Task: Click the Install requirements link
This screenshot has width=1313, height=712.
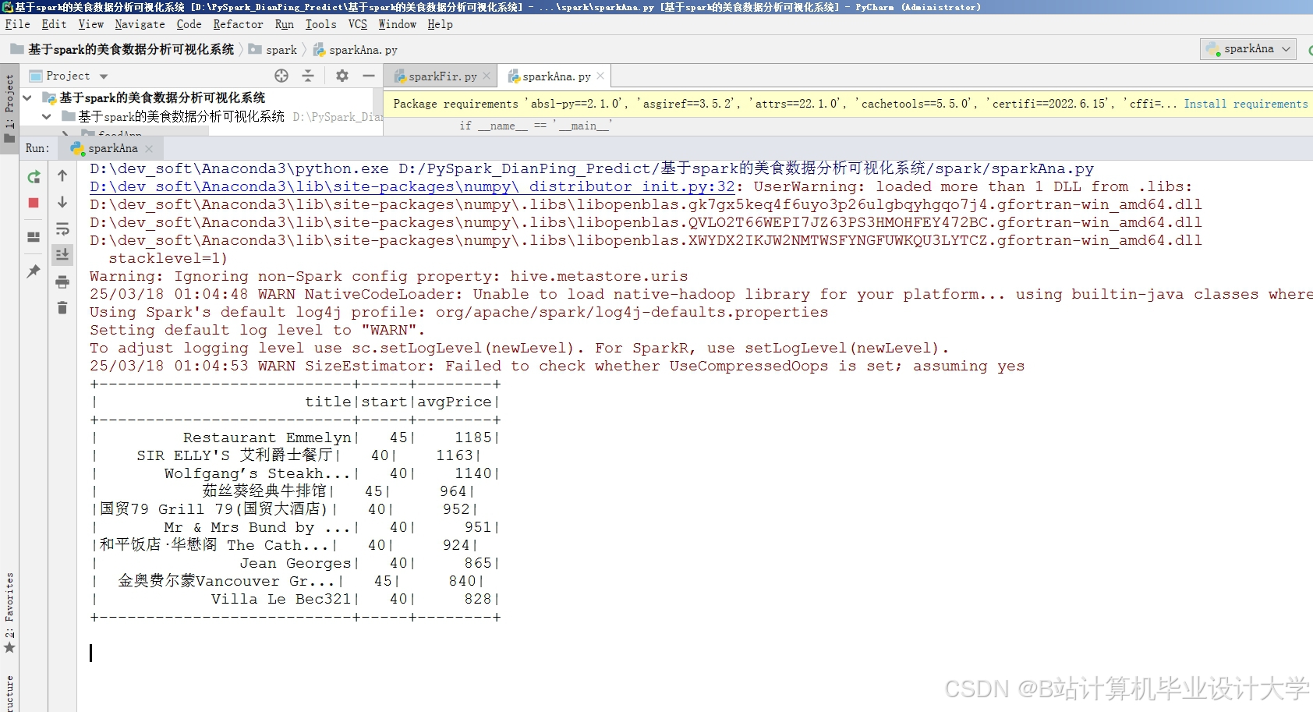Action: pyautogui.click(x=1245, y=103)
